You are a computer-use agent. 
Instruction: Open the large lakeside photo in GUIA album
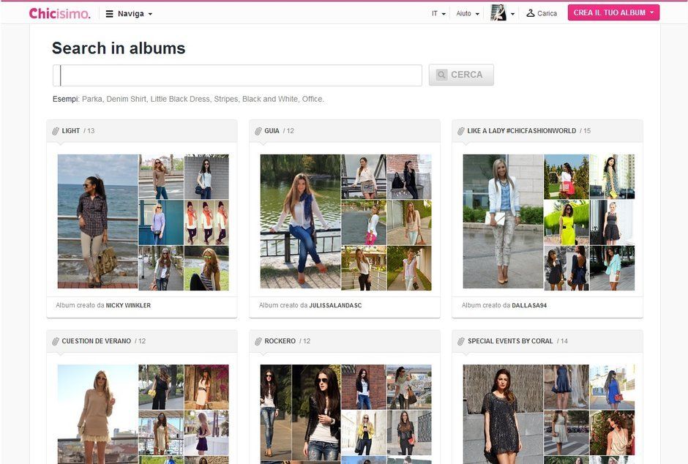tap(300, 221)
